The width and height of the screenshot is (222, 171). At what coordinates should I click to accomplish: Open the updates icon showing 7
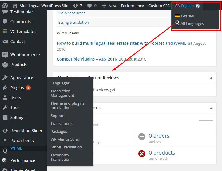(75, 6)
